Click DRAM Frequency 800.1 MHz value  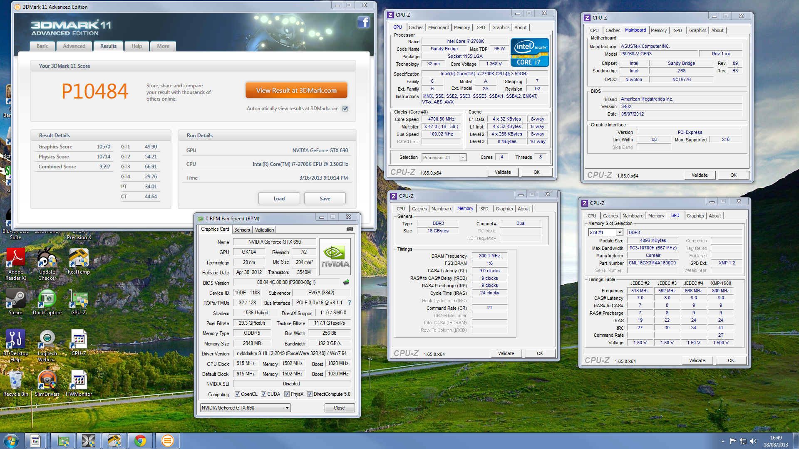(489, 256)
